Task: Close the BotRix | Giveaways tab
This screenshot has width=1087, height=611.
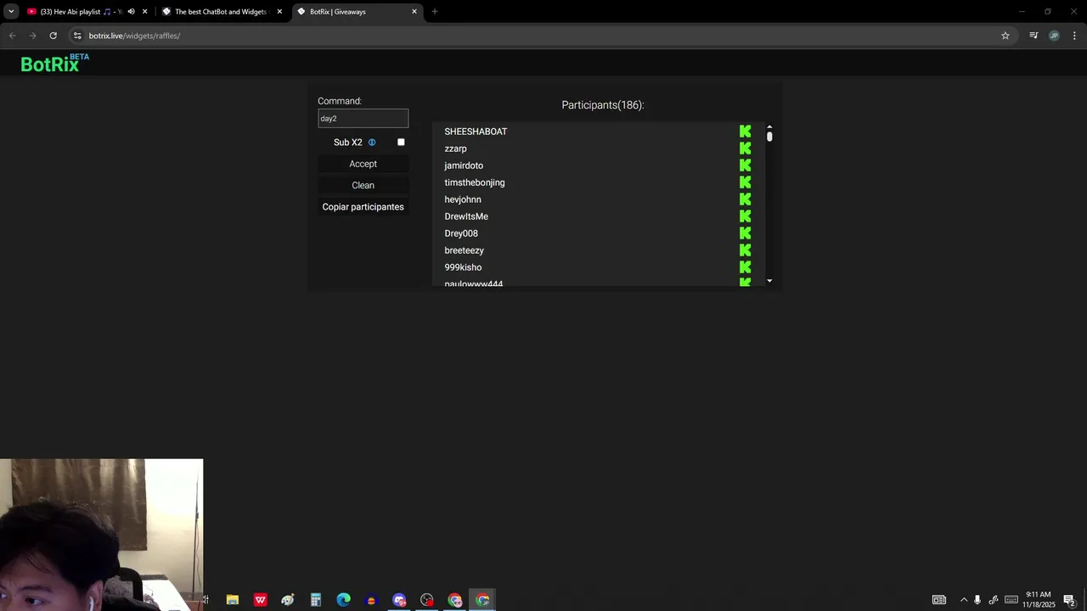Action: pos(414,12)
